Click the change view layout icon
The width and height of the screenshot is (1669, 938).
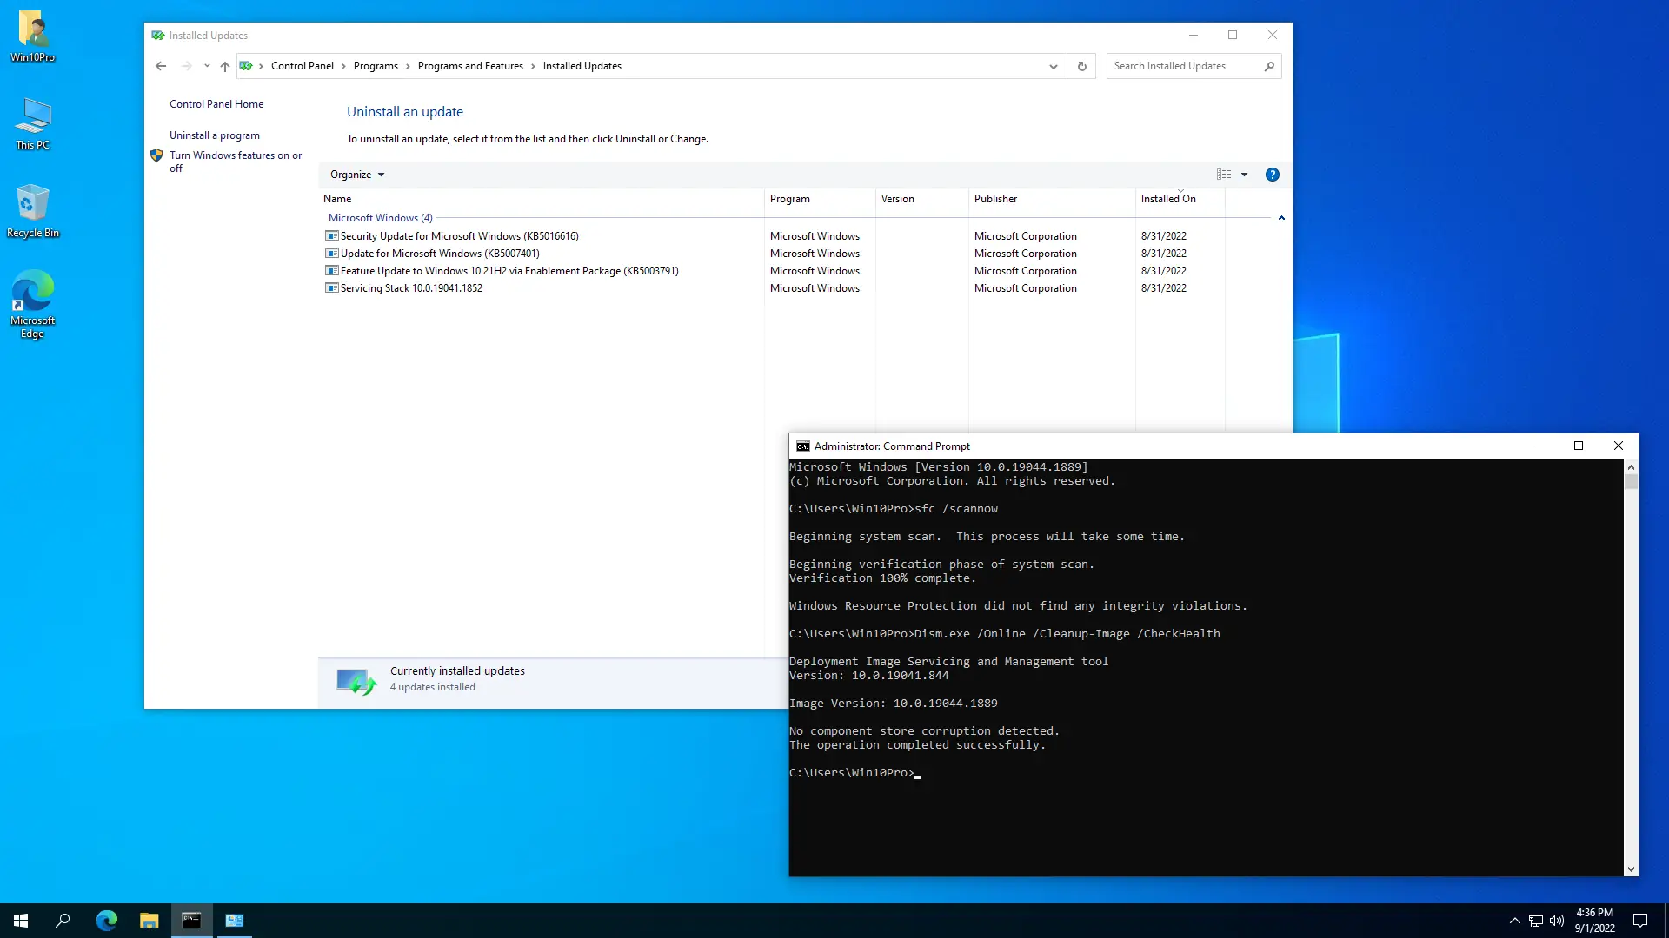[1224, 175]
